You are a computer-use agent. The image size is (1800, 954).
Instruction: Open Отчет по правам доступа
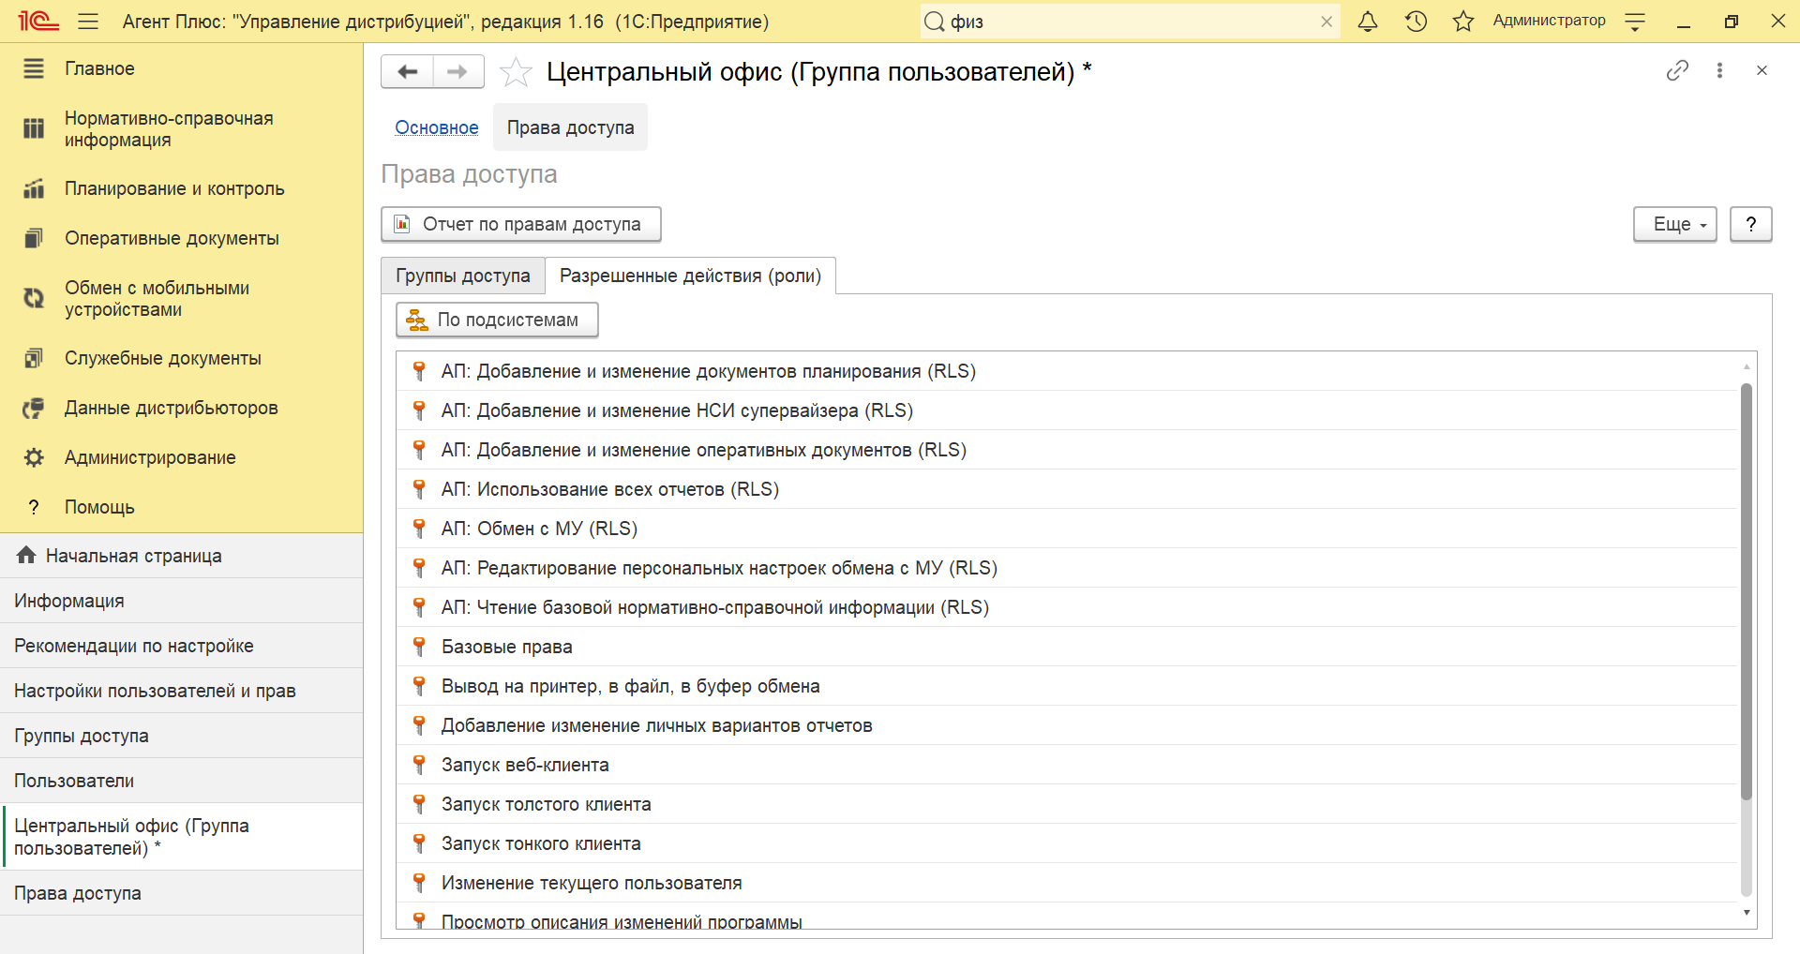(x=521, y=224)
